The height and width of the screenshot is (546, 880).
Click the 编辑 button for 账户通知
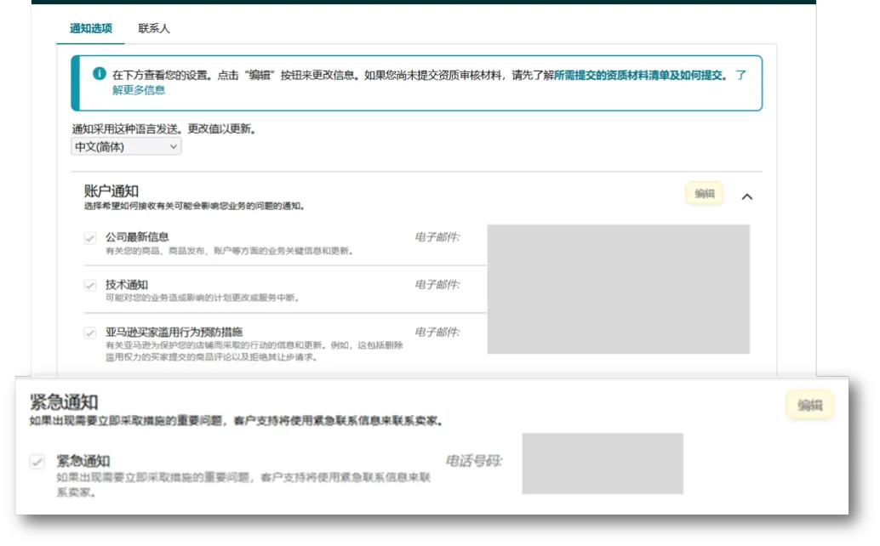click(703, 193)
